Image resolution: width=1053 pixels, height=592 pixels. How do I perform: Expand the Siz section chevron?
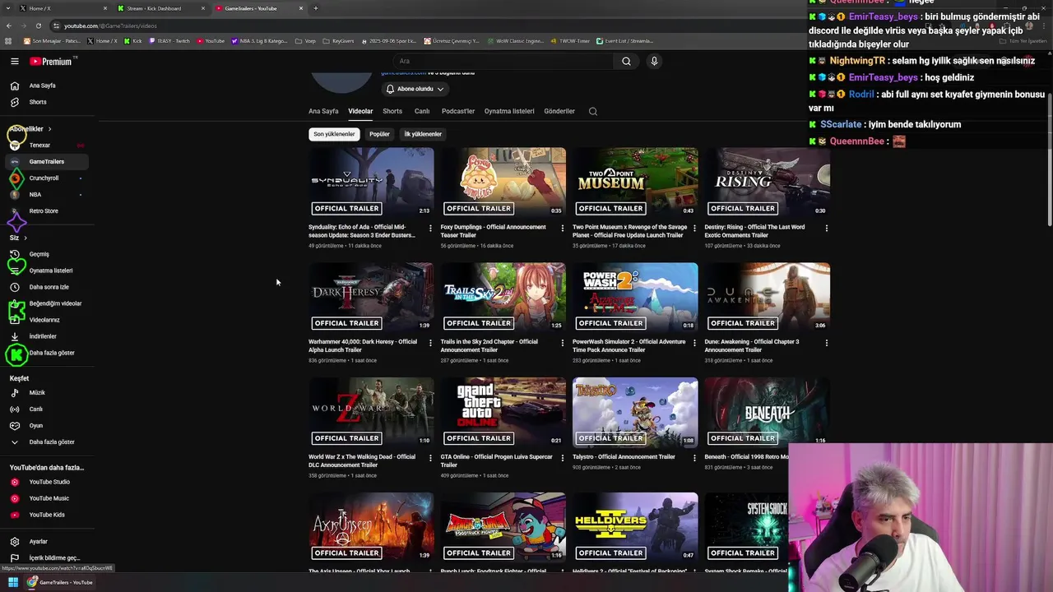(26, 238)
